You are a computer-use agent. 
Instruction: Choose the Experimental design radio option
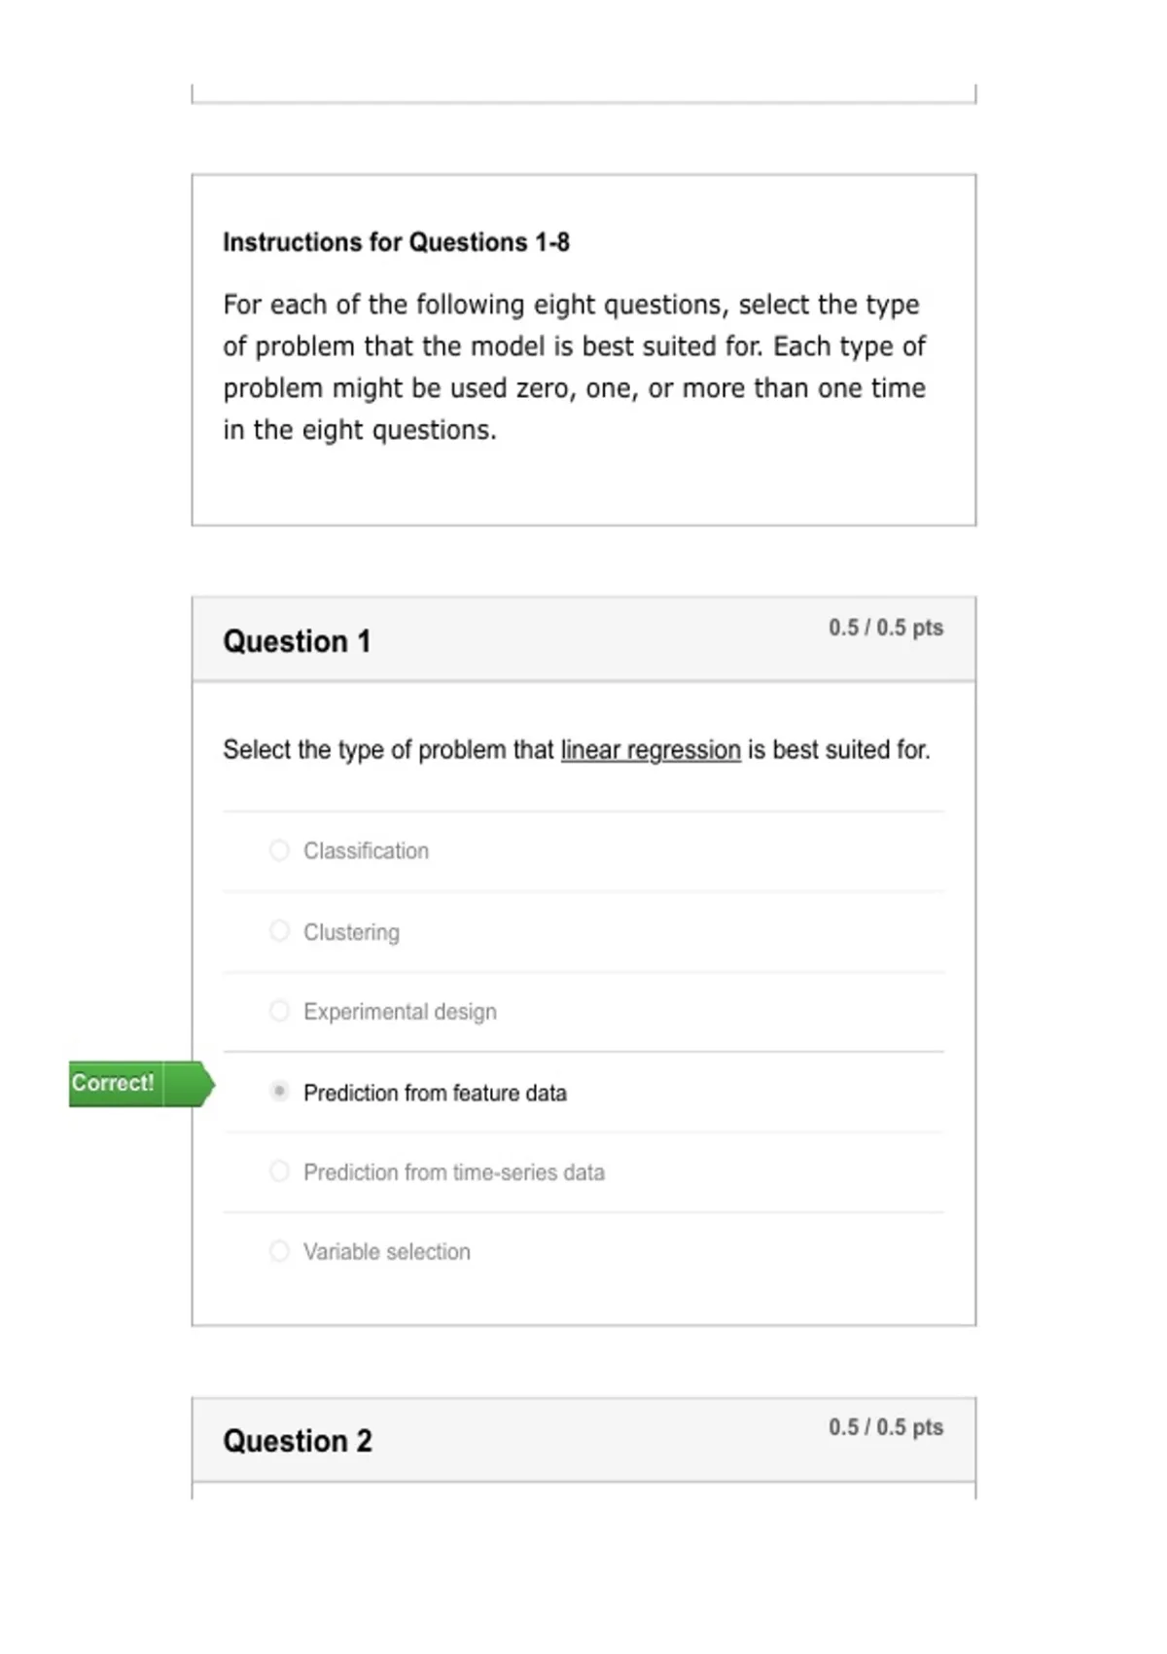(279, 1011)
